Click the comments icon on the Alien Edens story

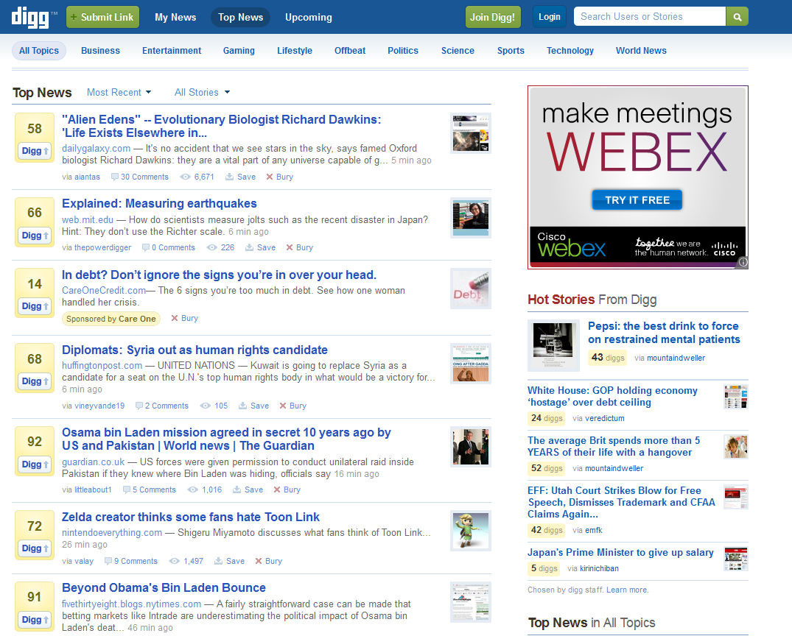tap(116, 177)
